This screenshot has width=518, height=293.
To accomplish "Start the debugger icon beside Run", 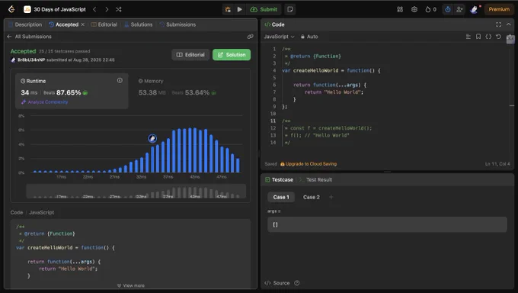I will (228, 9).
